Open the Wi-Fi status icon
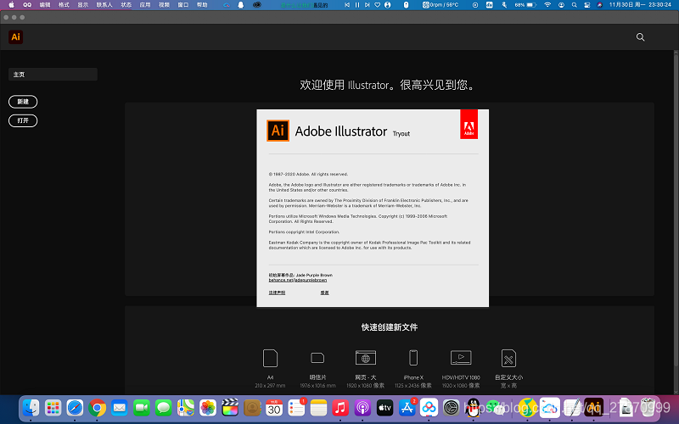 coord(547,5)
